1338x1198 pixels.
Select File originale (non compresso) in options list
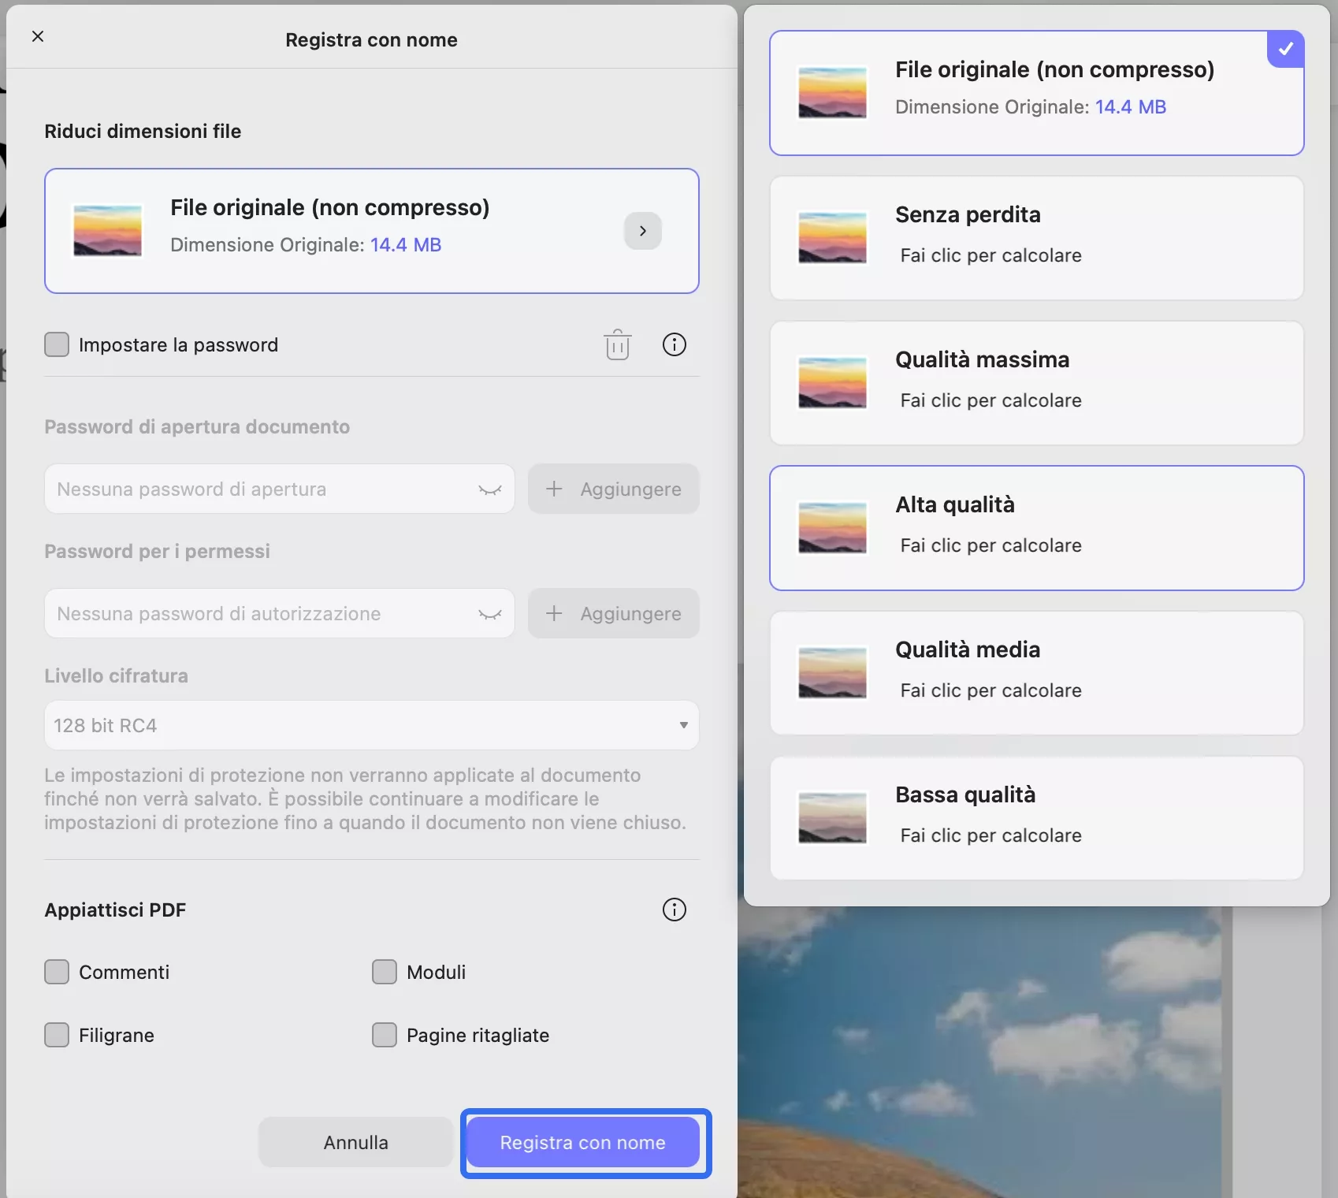click(1037, 93)
